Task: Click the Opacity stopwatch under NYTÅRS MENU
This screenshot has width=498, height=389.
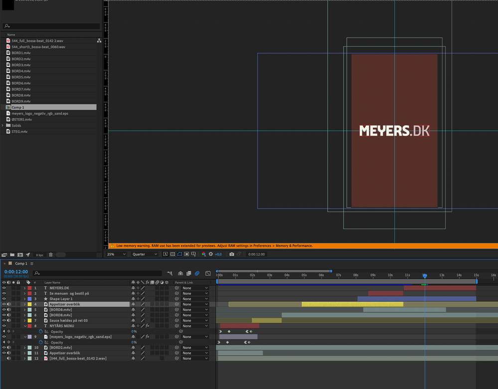Action: (41, 331)
